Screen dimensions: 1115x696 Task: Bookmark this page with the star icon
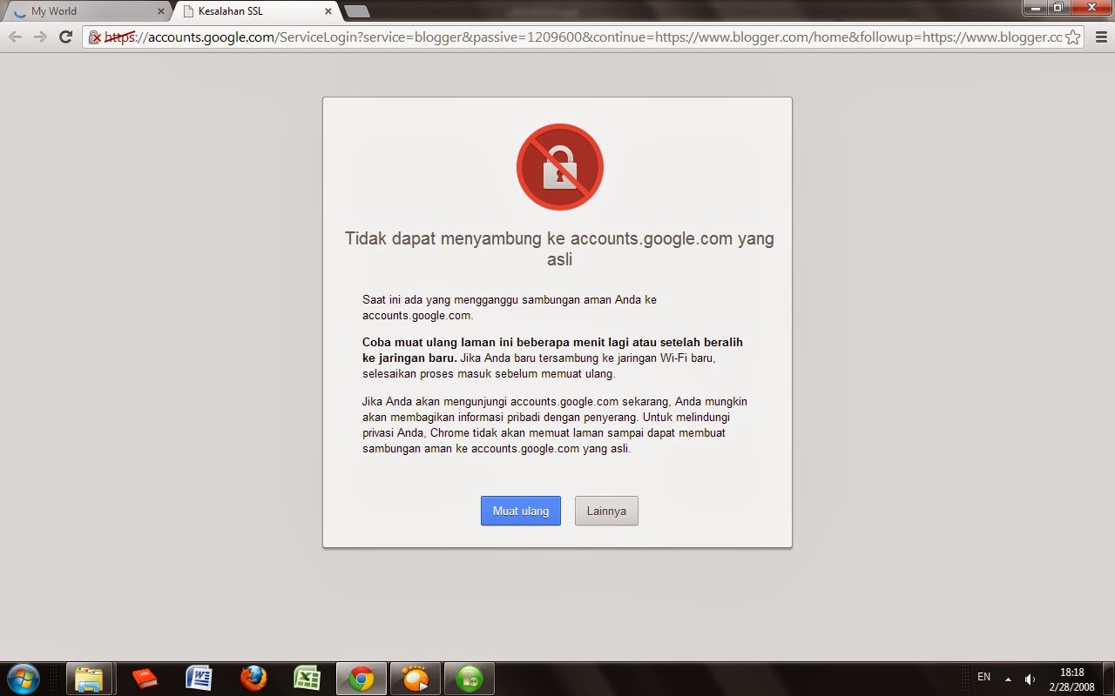tap(1073, 37)
